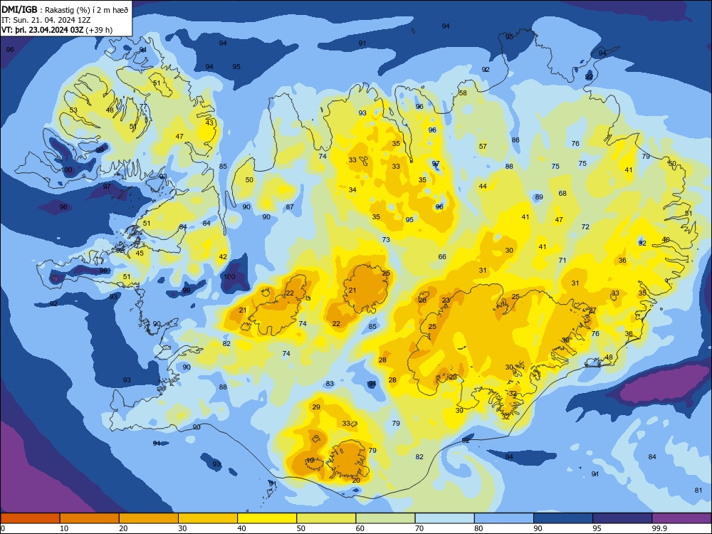Viewport: 712px width, 534px height.
Task: Click the 0–10 dark orange legend swatch
Action: click(30, 518)
